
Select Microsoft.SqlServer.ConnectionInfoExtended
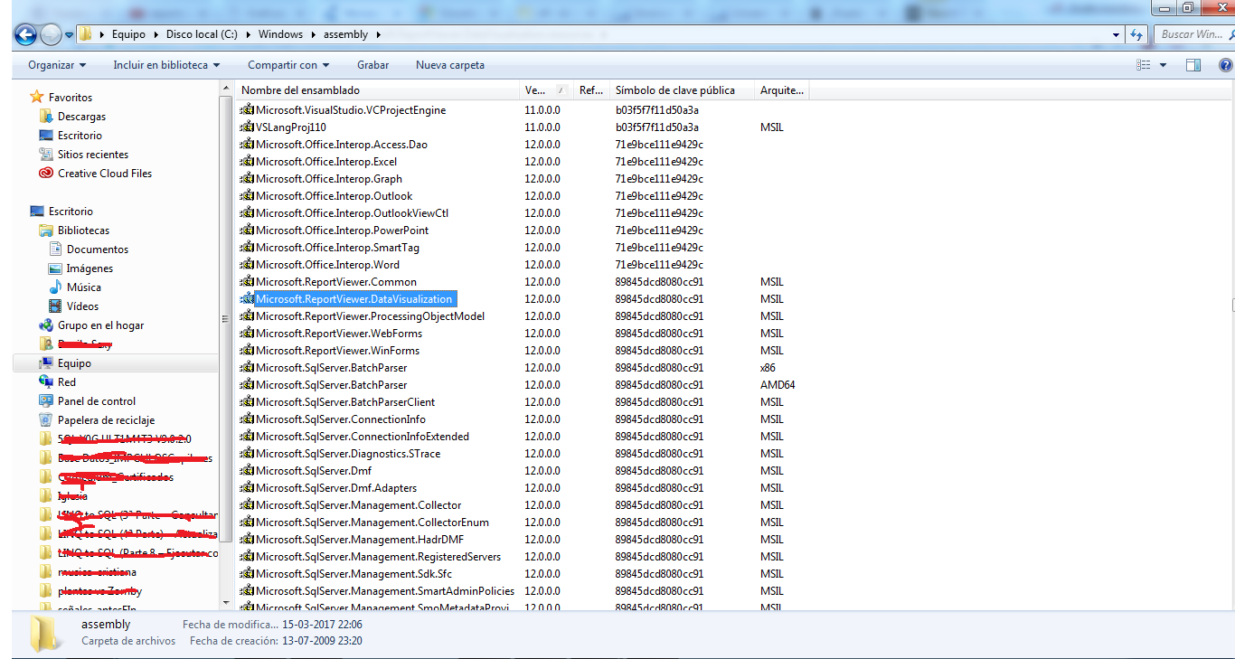click(x=363, y=437)
